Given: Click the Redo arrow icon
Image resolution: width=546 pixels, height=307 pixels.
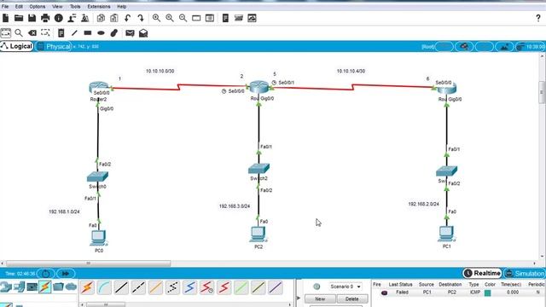Looking at the screenshot, I should [x=141, y=18].
